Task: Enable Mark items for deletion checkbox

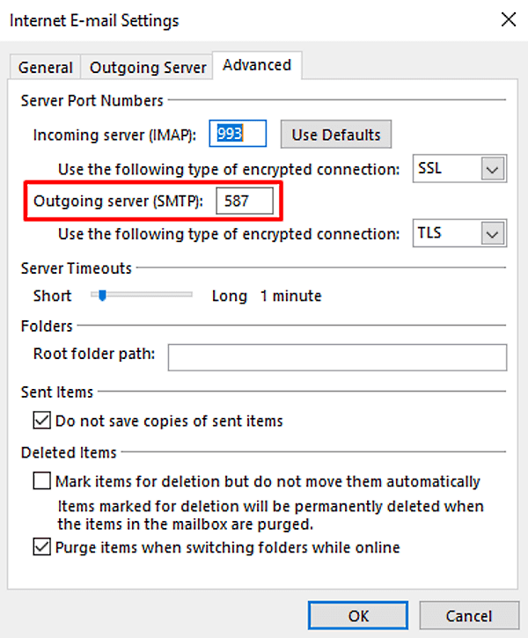Action: coord(42,481)
